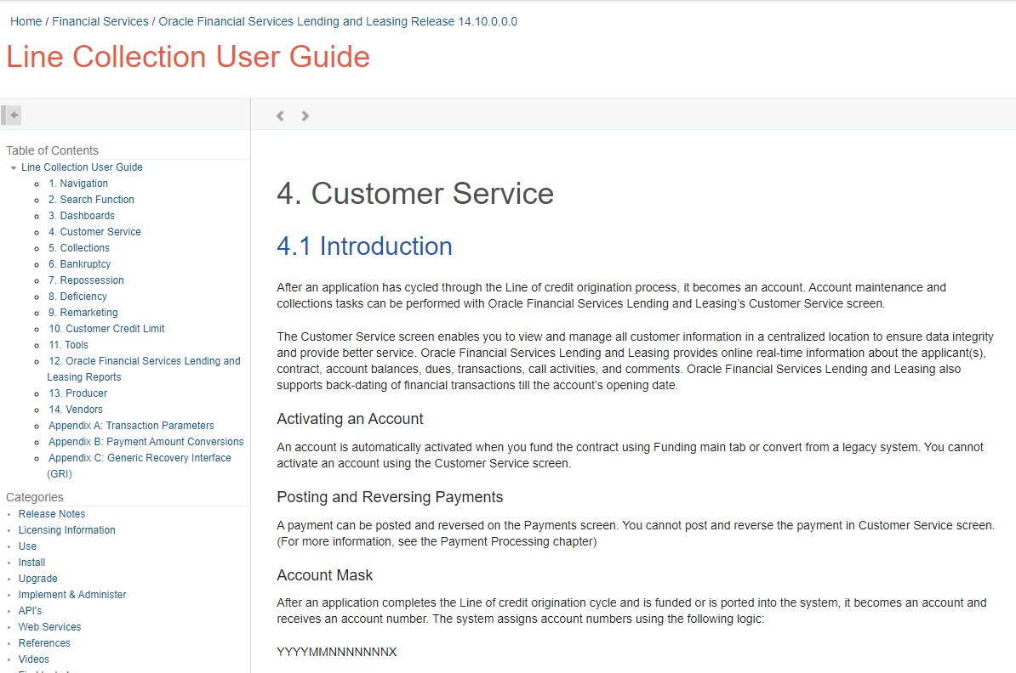
Task: Select the API's category
Action: tap(30, 611)
